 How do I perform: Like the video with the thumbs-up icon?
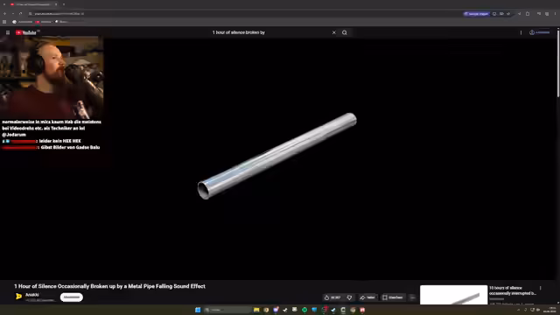point(332,297)
